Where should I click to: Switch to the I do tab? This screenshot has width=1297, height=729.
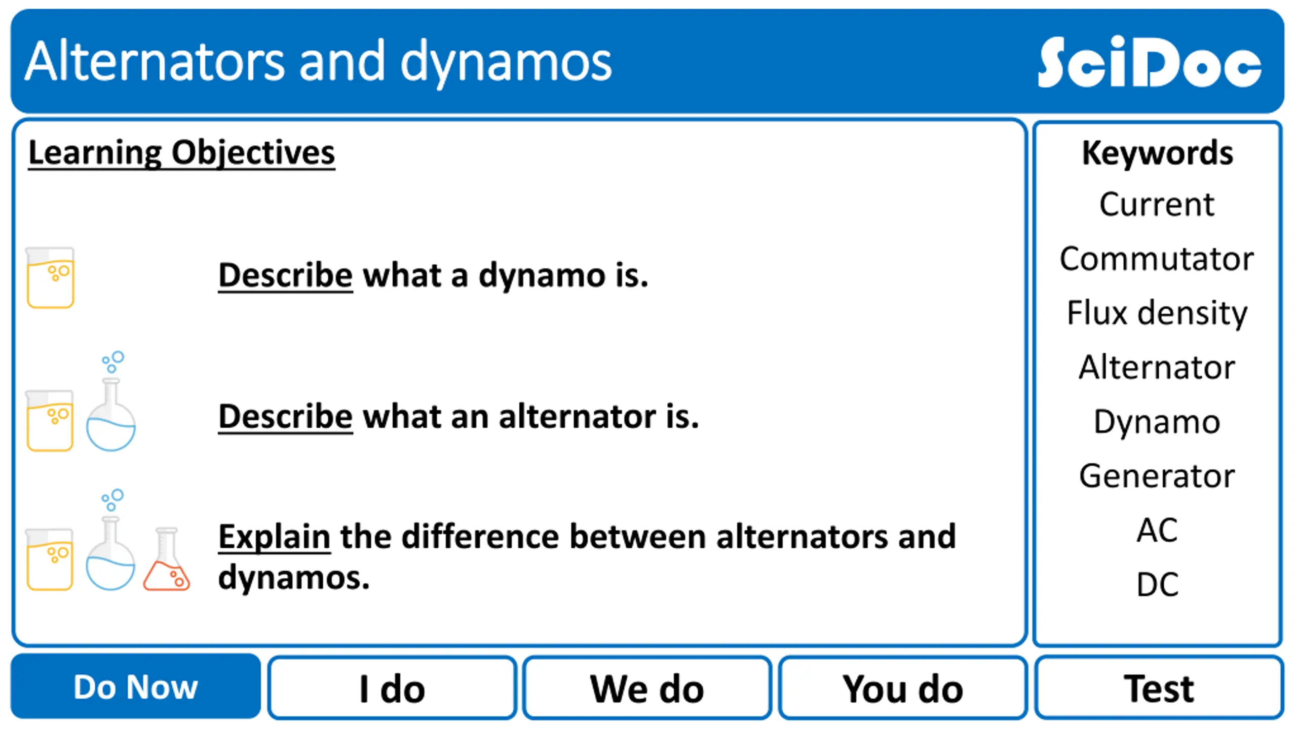(x=392, y=688)
